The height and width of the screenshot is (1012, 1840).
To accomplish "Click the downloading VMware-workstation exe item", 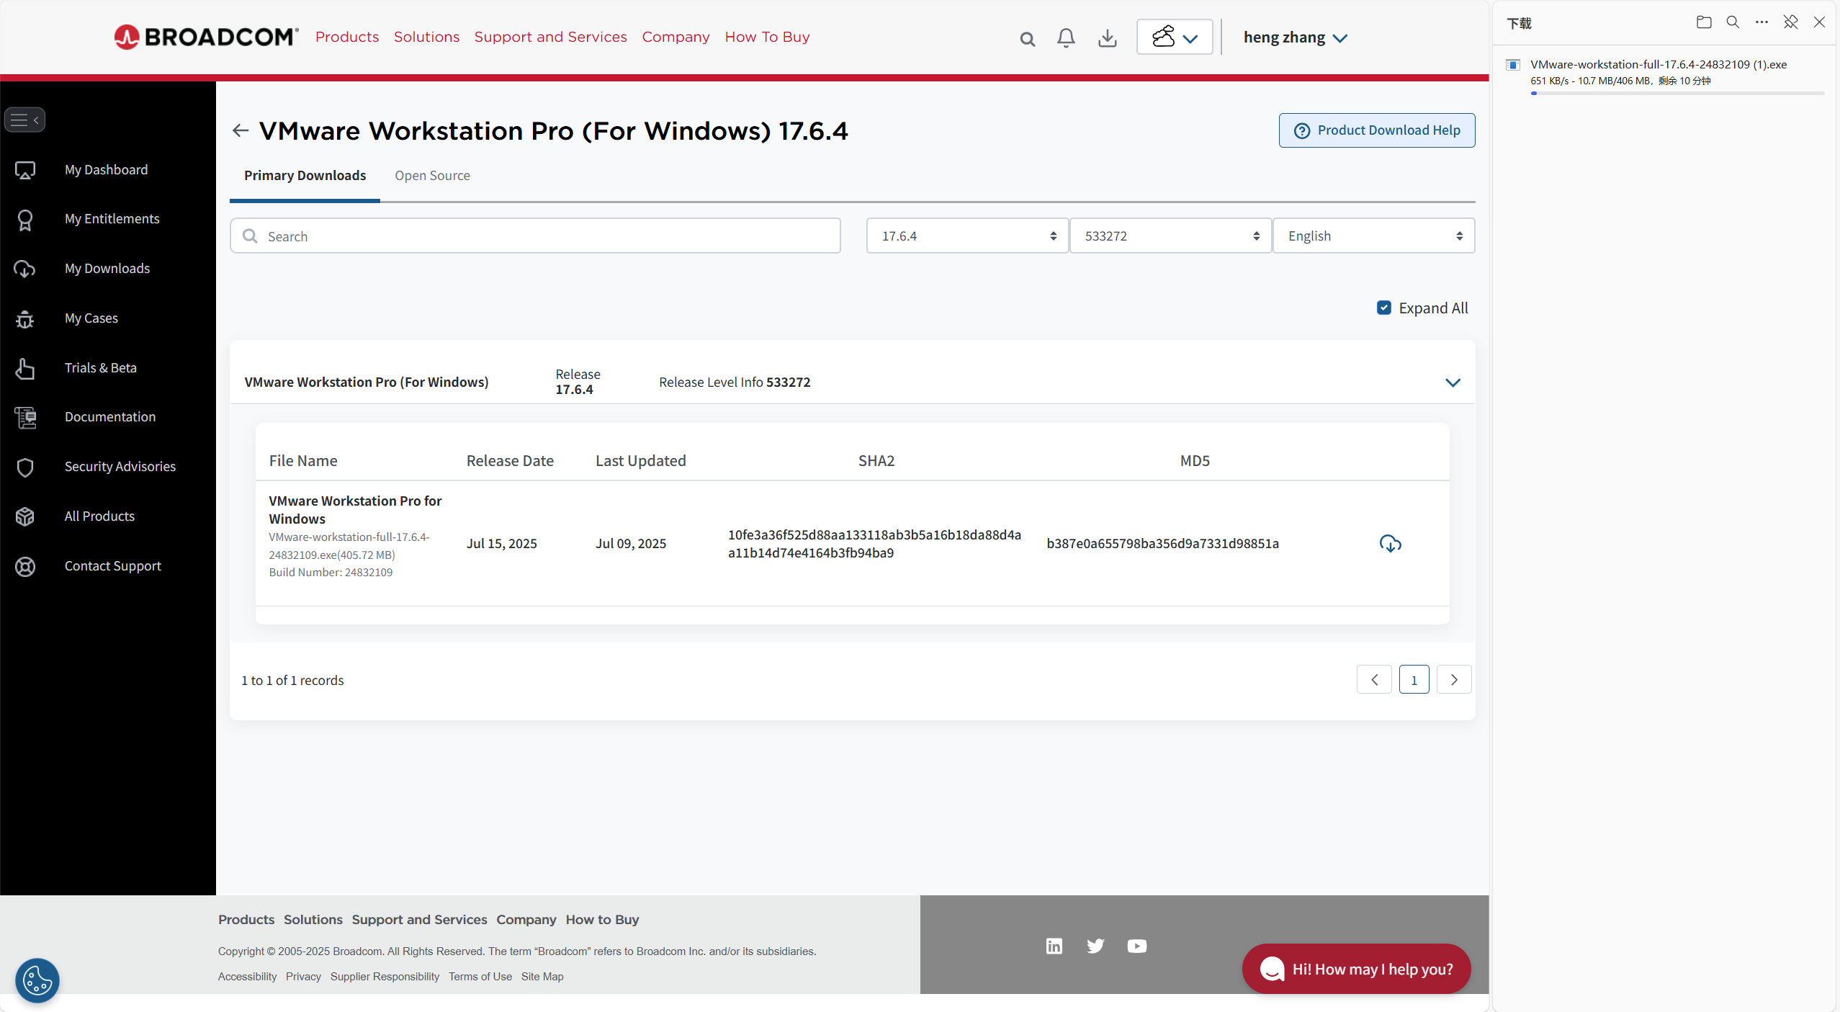I will [x=1664, y=76].
